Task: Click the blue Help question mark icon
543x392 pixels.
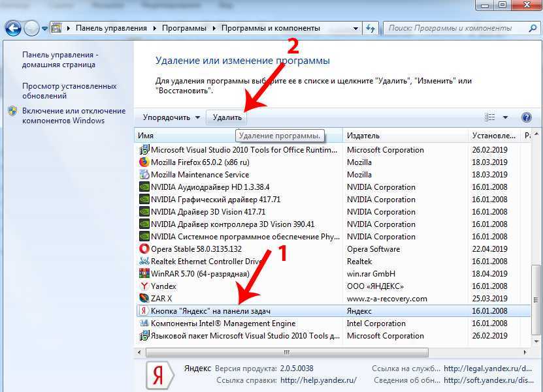Action: point(527,117)
